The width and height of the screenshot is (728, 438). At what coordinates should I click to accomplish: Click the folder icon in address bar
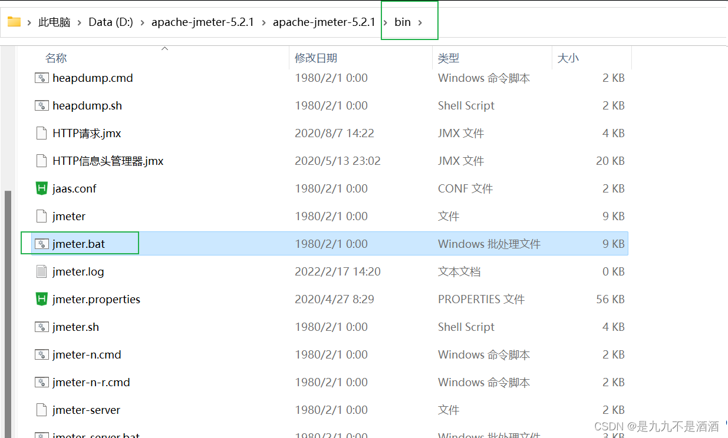pos(14,22)
